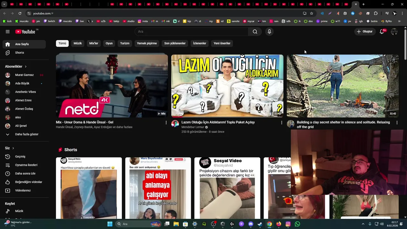Bookmark this page with the star icon
407x229 pixels.
(x=312, y=13)
